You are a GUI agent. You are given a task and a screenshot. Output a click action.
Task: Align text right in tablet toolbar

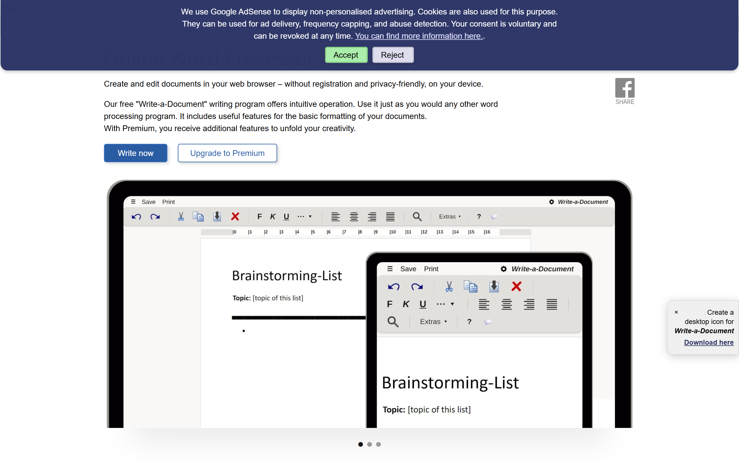(x=529, y=304)
